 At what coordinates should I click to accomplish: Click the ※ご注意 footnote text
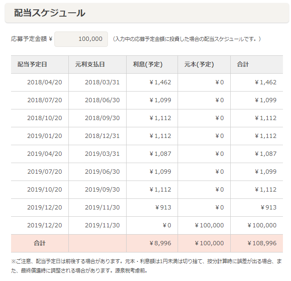[x=147, y=266]
